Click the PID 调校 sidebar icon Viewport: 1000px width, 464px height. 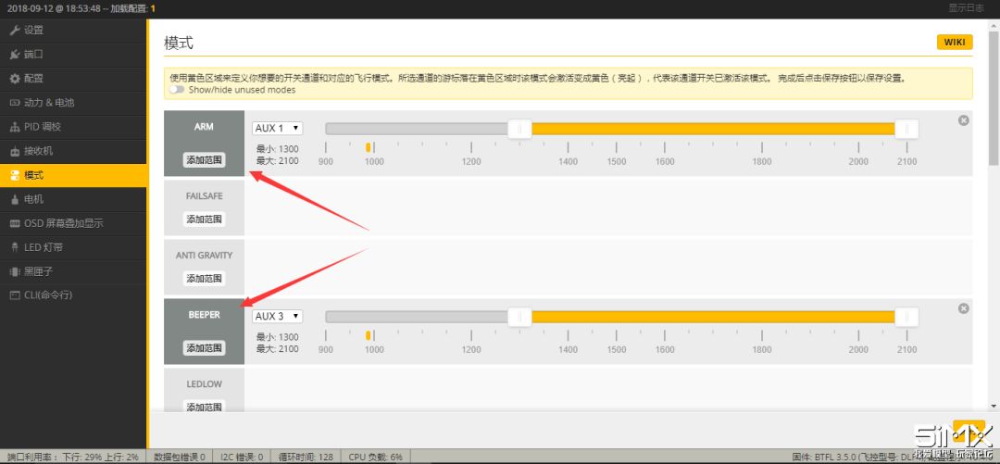pos(15,127)
